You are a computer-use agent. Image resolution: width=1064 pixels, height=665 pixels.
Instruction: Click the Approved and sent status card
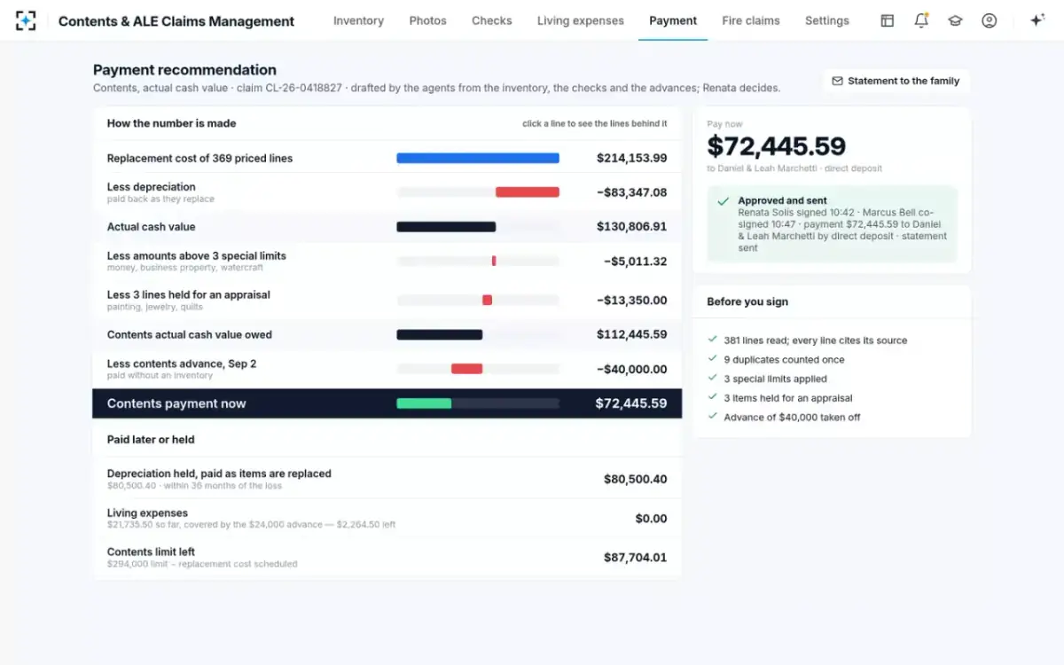833,224
